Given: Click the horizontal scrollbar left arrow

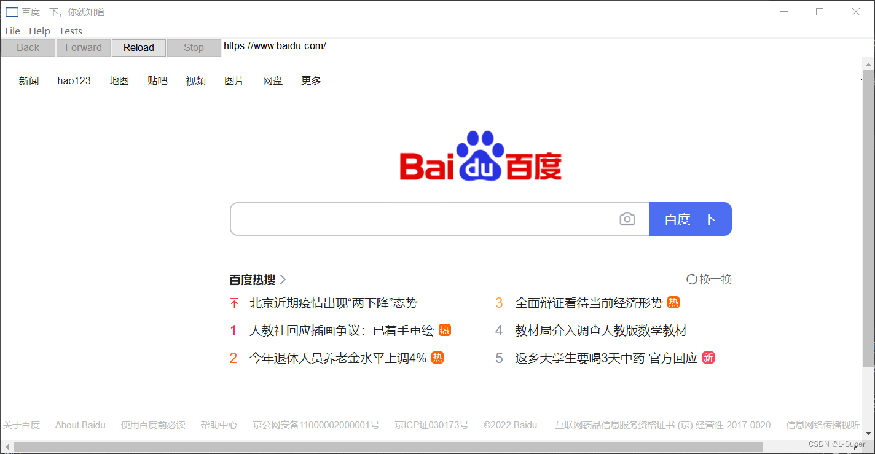Looking at the screenshot, I should point(6,447).
